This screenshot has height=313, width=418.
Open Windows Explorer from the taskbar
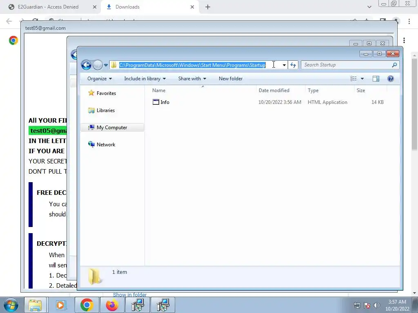point(35,305)
